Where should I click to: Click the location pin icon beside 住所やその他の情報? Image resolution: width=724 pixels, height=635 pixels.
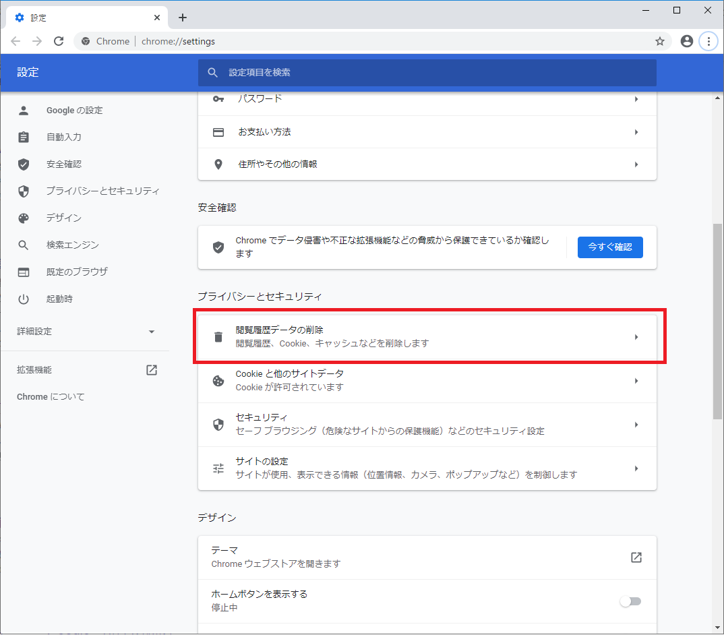tap(218, 164)
